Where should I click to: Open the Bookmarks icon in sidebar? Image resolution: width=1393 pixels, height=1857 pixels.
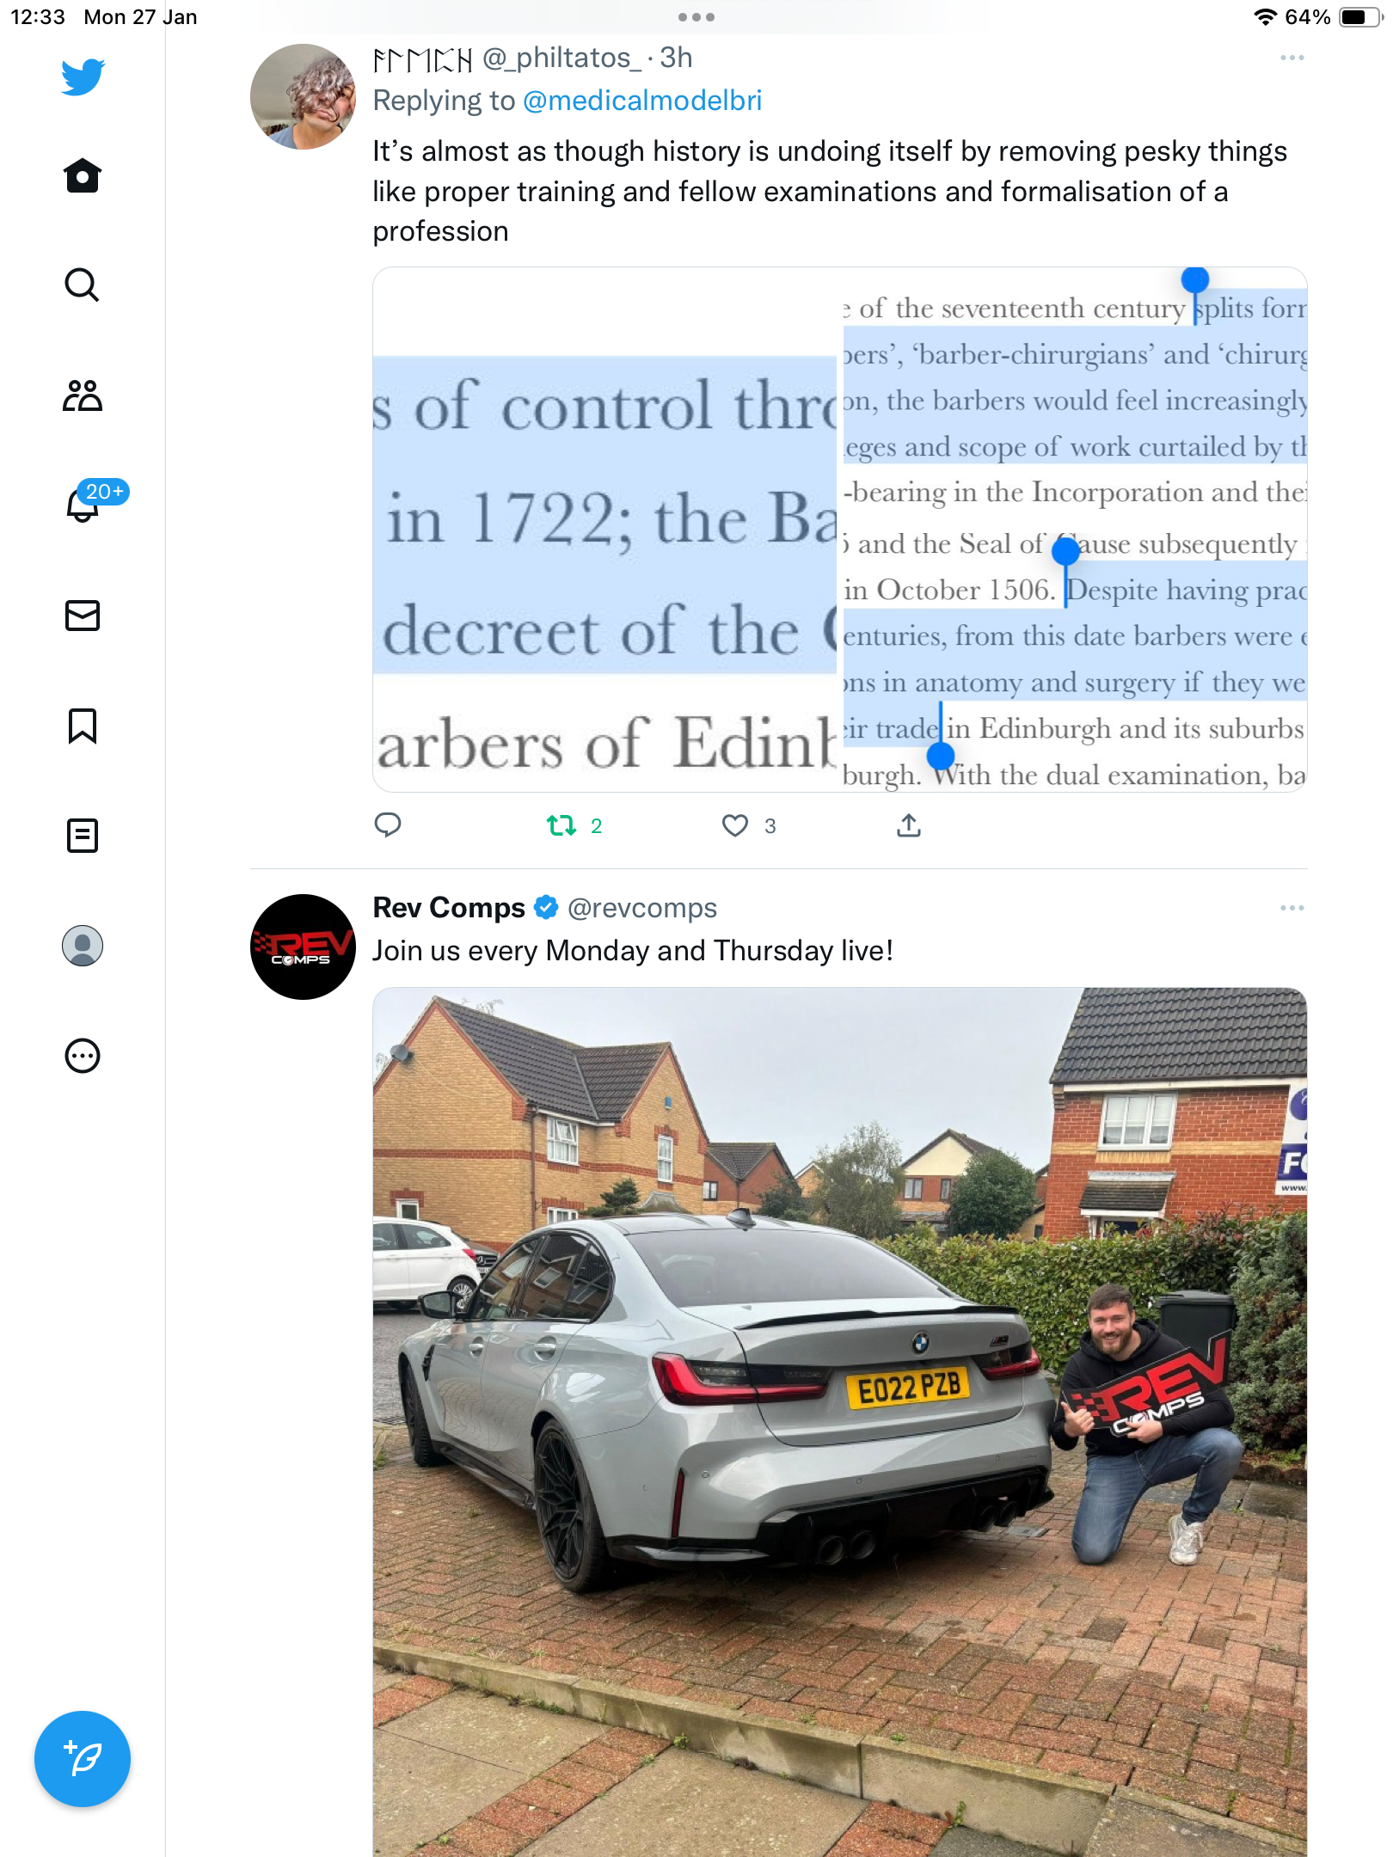pyautogui.click(x=83, y=726)
